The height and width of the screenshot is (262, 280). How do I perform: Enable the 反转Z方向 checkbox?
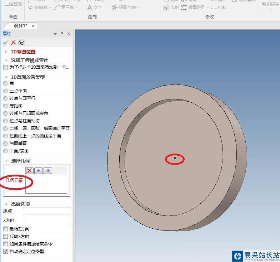(x=6, y=229)
